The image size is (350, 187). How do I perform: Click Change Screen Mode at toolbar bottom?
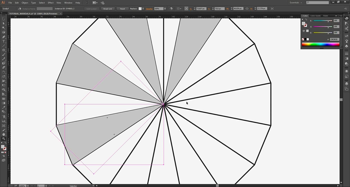point(3,160)
